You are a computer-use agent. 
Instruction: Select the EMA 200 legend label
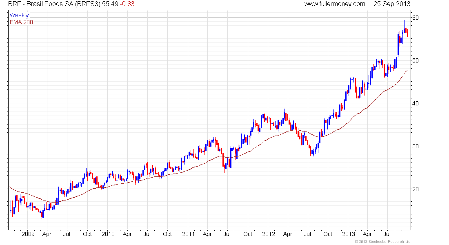(x=21, y=22)
